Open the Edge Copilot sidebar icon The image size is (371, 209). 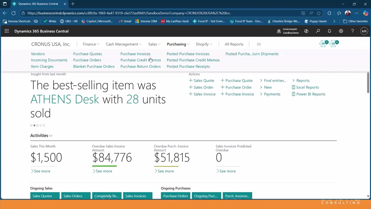point(366,13)
